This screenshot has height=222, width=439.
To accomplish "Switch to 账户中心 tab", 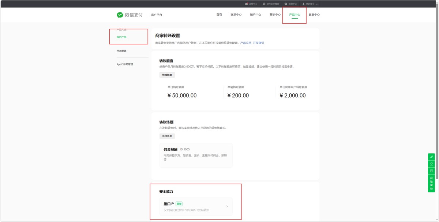I will point(255,15).
